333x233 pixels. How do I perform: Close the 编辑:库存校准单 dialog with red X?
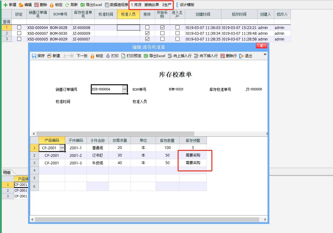(262, 46)
